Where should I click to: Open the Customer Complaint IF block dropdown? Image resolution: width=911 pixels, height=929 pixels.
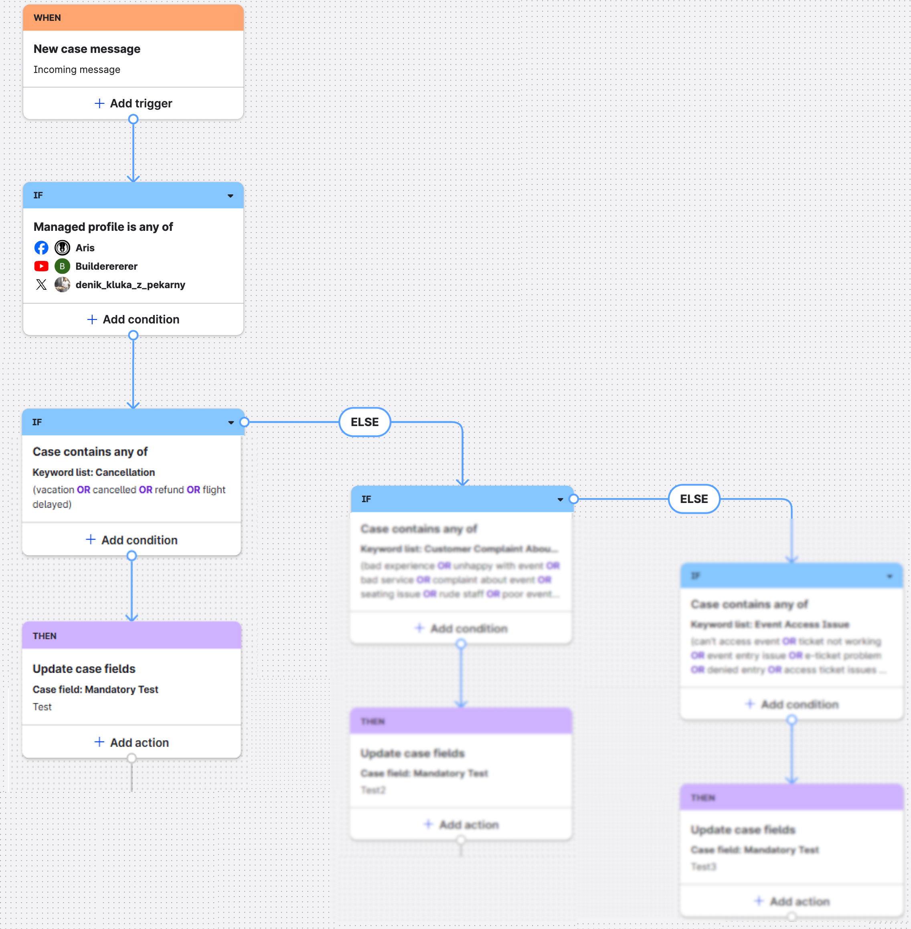[560, 500]
